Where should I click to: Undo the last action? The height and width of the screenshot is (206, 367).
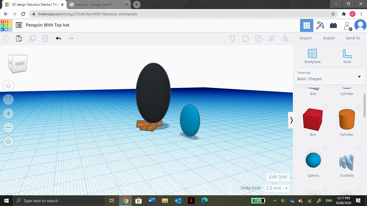58,38
